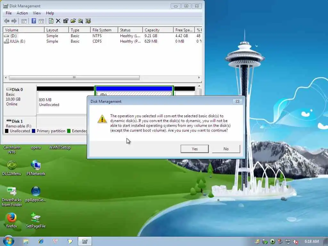
Task: Decline conversion with the No button
Action: pos(226,149)
